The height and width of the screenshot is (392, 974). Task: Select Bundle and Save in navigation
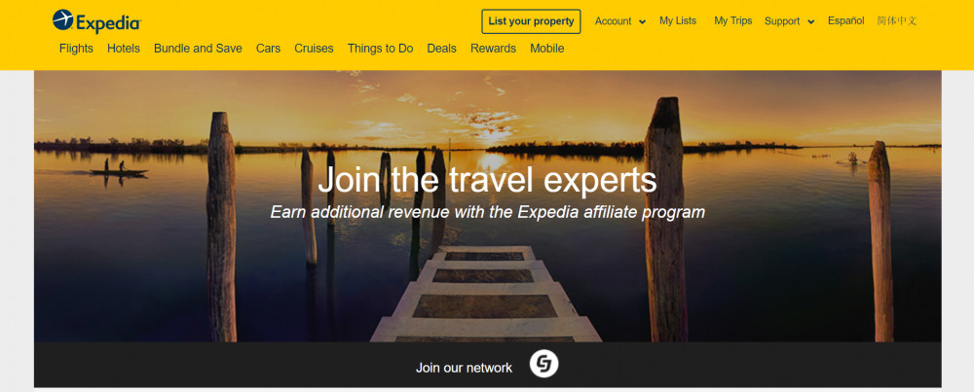click(x=198, y=49)
